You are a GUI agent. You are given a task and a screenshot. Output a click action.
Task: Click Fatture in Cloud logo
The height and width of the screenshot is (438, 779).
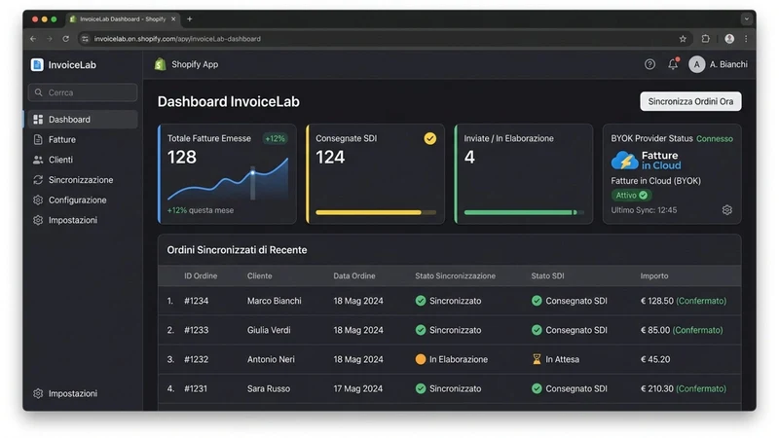646,161
